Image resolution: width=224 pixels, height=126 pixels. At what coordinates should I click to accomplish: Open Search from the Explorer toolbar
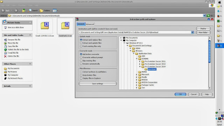(33, 10)
